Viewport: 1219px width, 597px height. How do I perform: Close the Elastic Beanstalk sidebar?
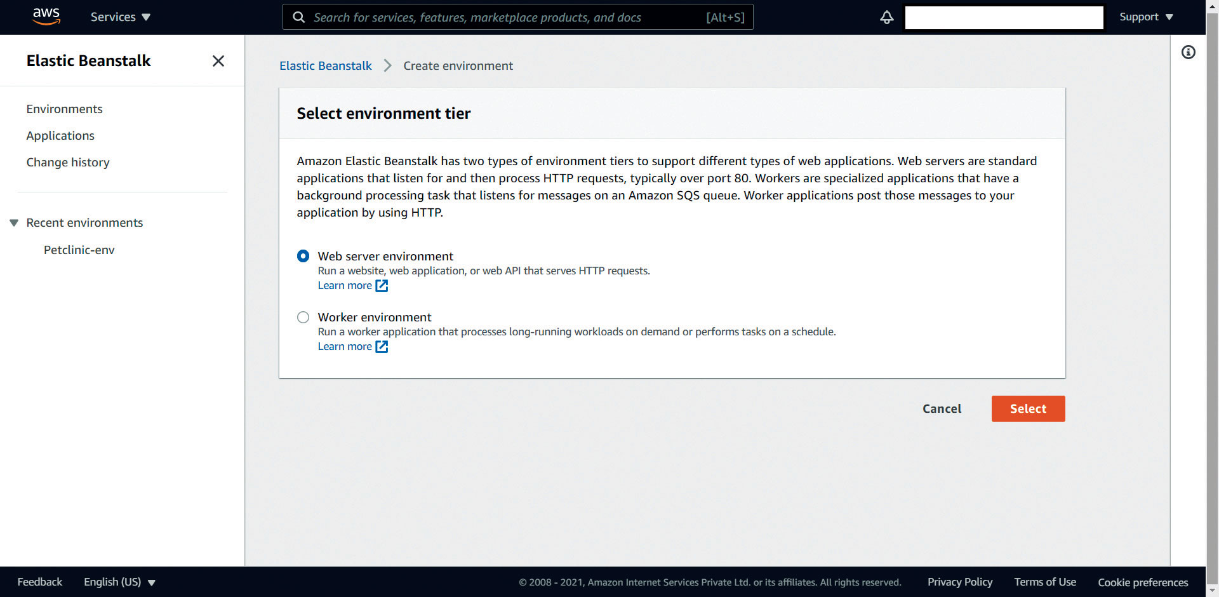tap(218, 61)
